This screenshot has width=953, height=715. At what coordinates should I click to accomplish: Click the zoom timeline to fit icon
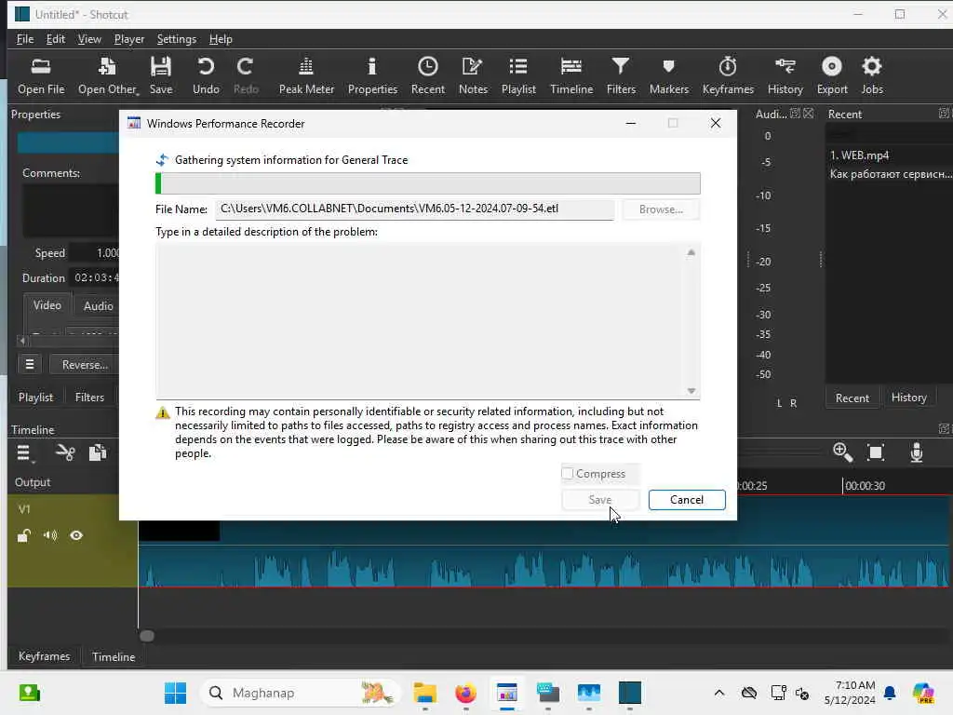point(876,452)
